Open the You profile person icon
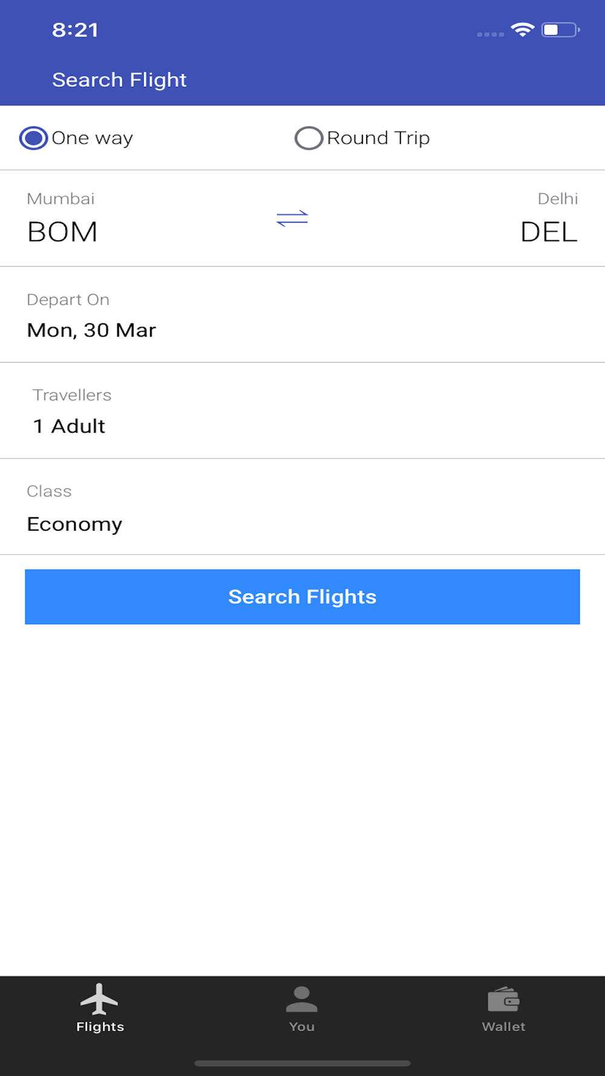This screenshot has height=1076, width=605. point(302,999)
